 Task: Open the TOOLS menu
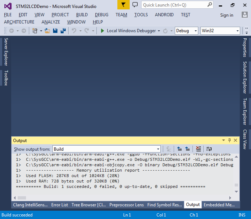141,15
